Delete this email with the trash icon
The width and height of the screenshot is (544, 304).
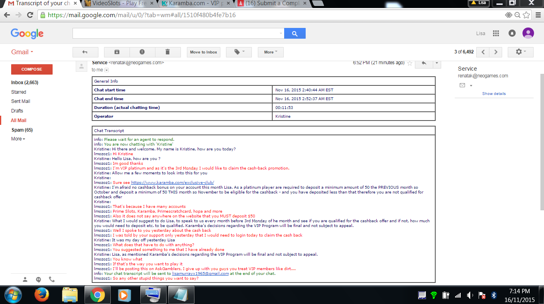167,52
